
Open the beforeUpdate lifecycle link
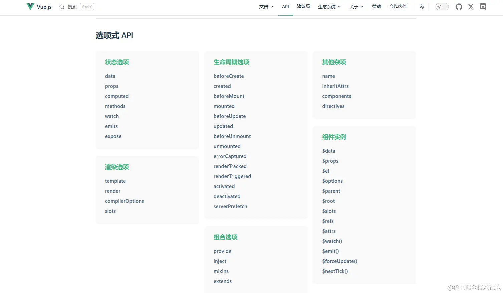pyautogui.click(x=230, y=116)
